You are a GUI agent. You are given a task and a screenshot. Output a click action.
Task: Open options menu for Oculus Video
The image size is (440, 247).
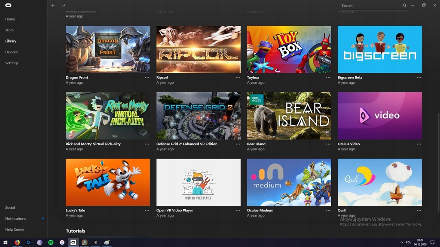click(x=419, y=144)
